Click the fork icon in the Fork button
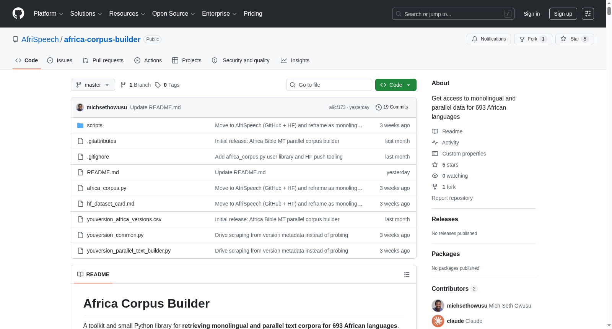 (522, 39)
